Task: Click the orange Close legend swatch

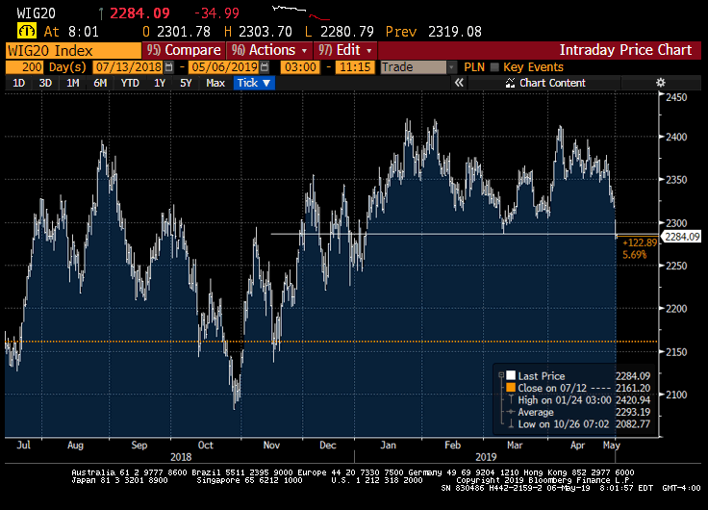Action: point(511,388)
